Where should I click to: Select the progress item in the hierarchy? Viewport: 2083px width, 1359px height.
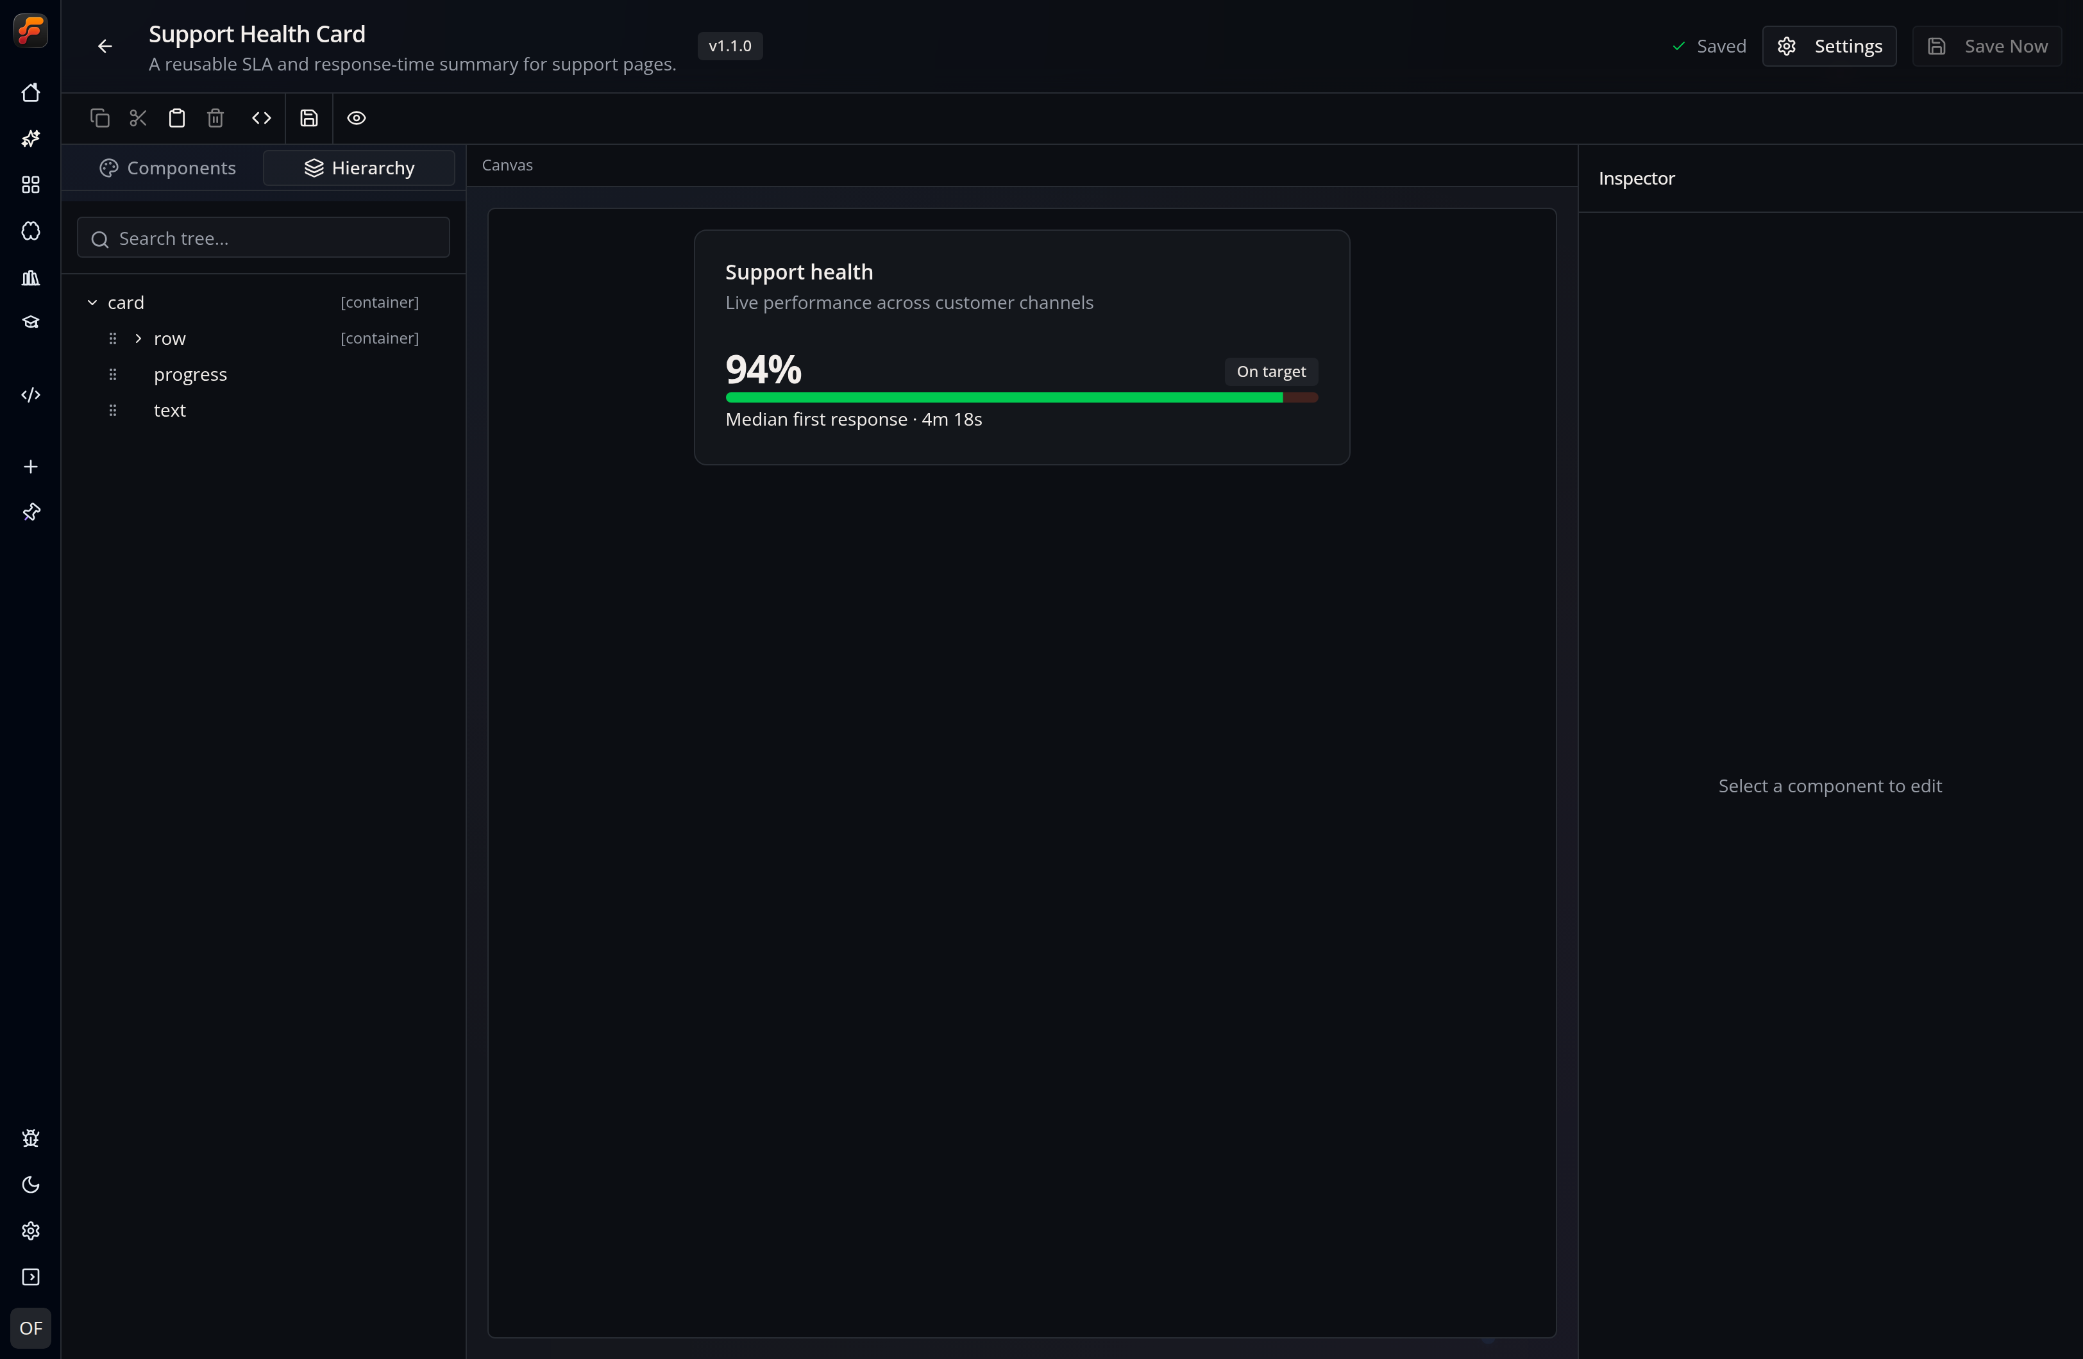[x=190, y=374]
